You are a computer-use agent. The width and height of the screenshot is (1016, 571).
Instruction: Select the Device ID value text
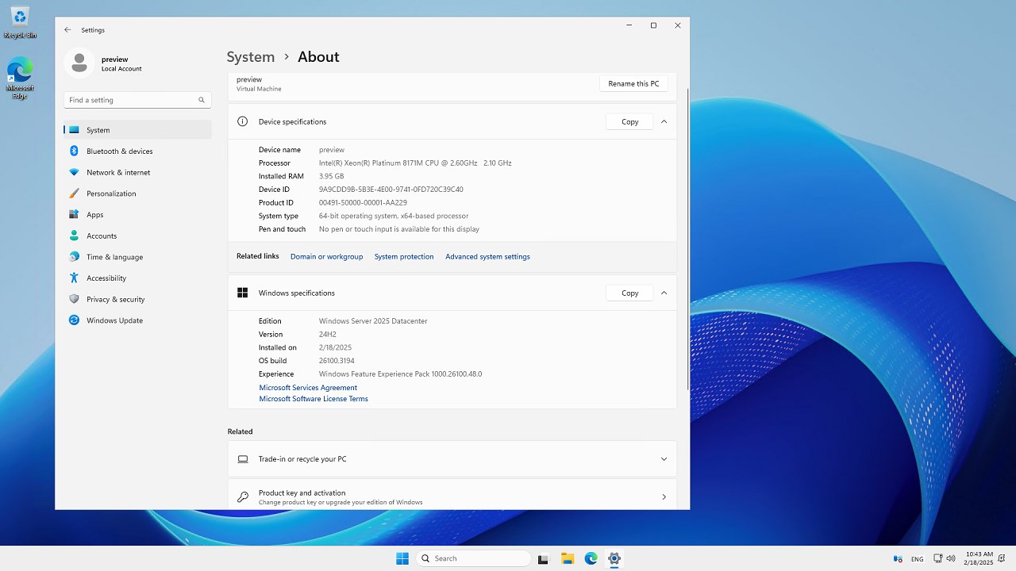coord(391,190)
